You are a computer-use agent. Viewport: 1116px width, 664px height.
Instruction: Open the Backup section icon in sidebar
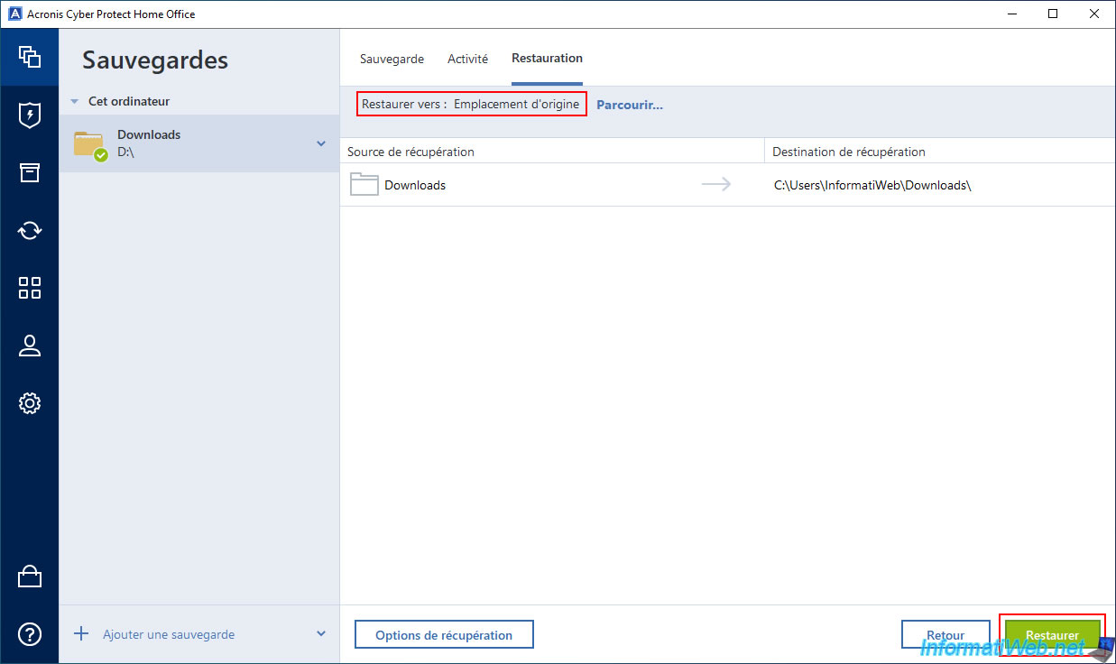(30, 57)
